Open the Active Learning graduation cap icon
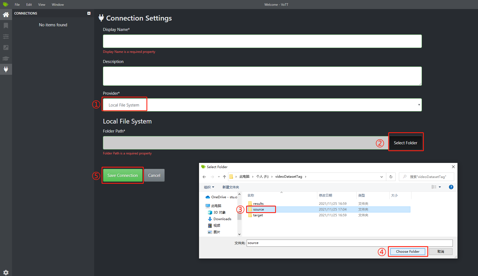 (6, 58)
